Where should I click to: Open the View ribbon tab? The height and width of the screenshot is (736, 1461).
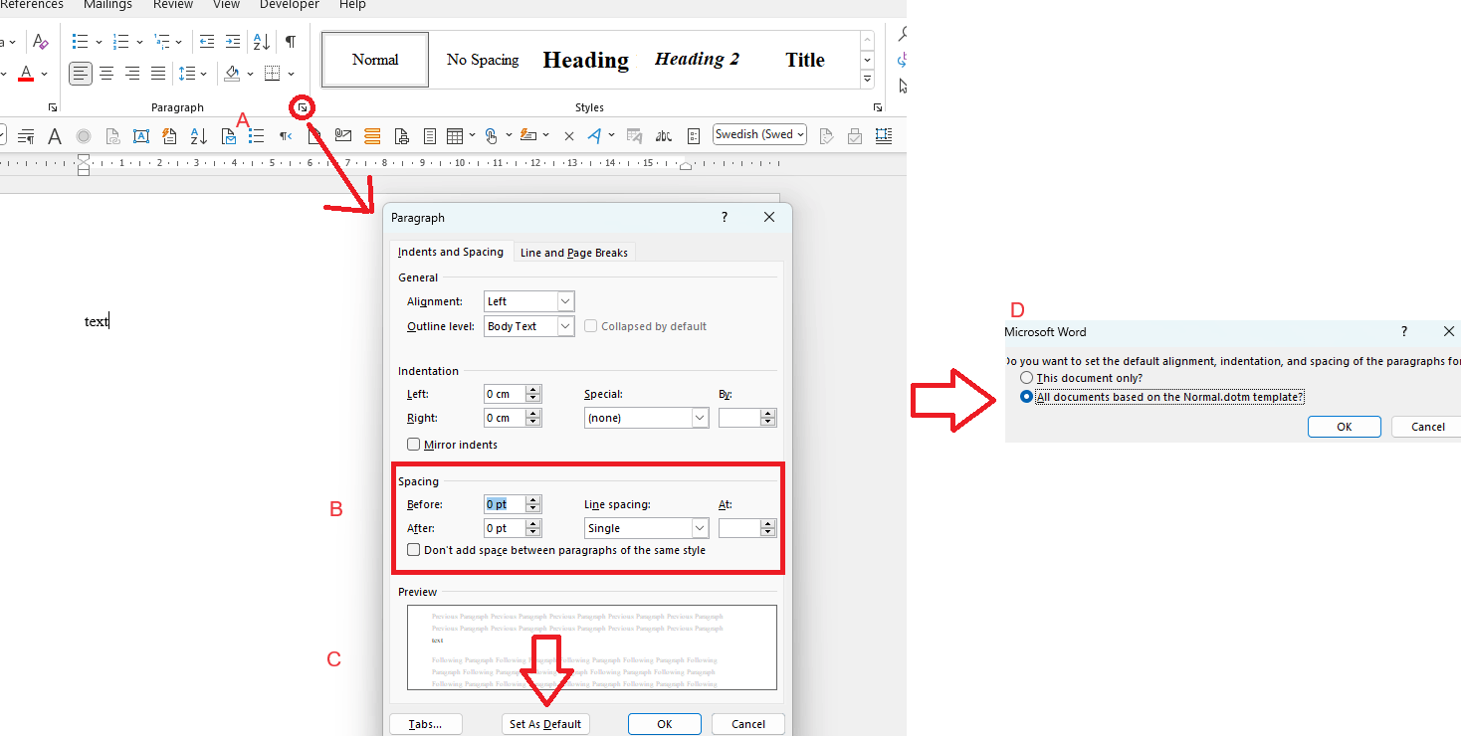click(226, 5)
